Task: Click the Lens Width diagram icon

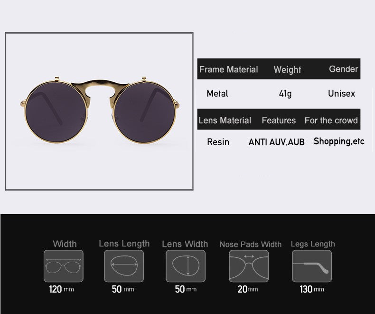Action: tap(186, 266)
